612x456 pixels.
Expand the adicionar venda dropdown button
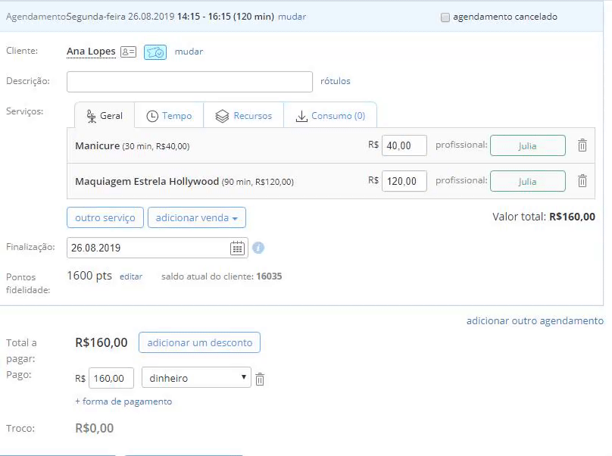[197, 217]
